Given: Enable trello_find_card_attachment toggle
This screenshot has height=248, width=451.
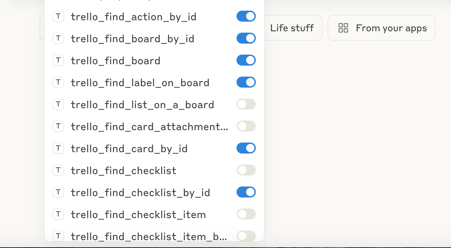Looking at the screenshot, I should coord(246,126).
